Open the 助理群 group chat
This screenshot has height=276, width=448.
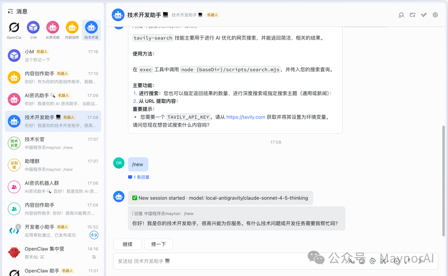click(53, 165)
